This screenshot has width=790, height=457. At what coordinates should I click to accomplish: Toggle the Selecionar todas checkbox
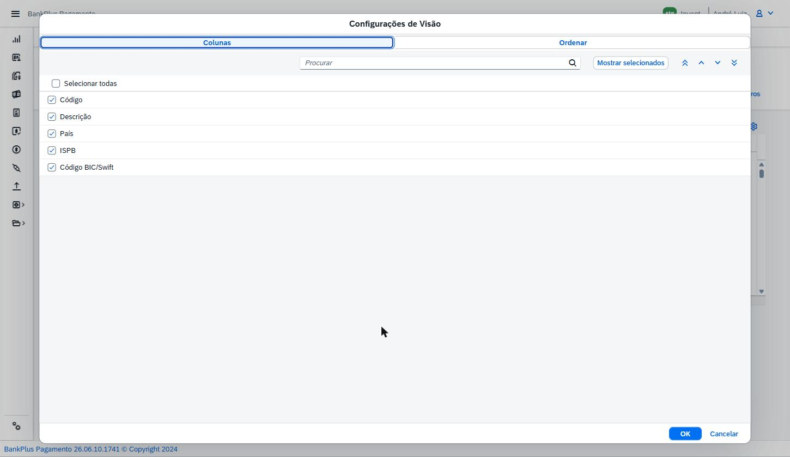[56, 83]
